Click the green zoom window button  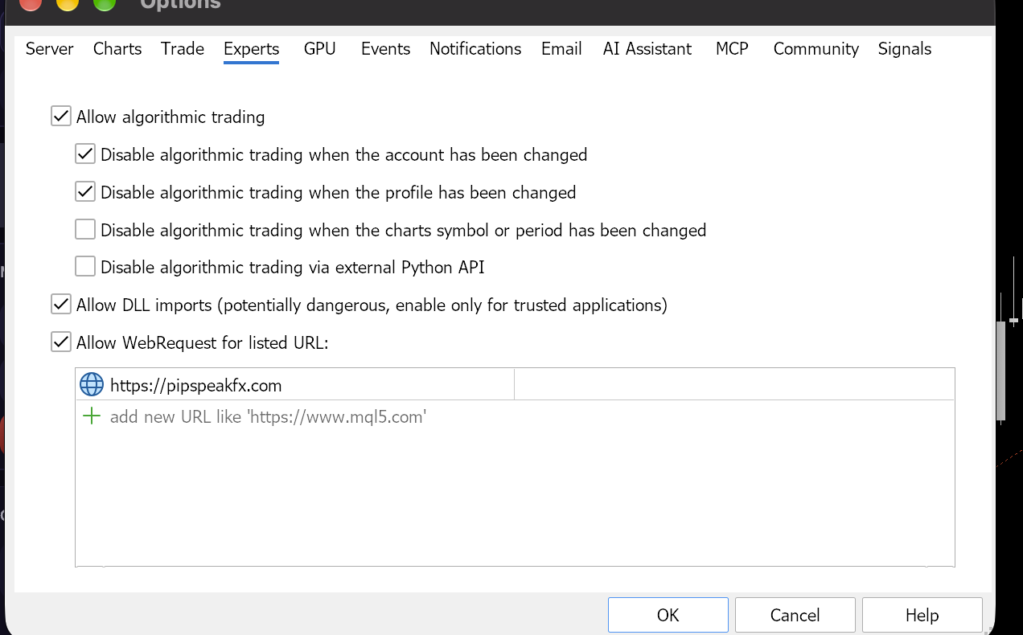point(105,2)
